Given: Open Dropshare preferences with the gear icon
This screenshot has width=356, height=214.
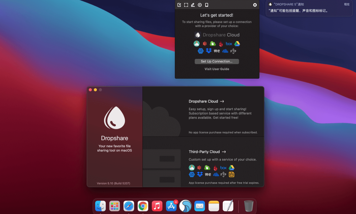Looking at the screenshot, I should pyautogui.click(x=255, y=5).
